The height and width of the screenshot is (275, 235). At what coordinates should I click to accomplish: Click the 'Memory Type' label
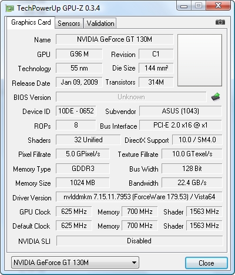pyautogui.click(x=32, y=169)
